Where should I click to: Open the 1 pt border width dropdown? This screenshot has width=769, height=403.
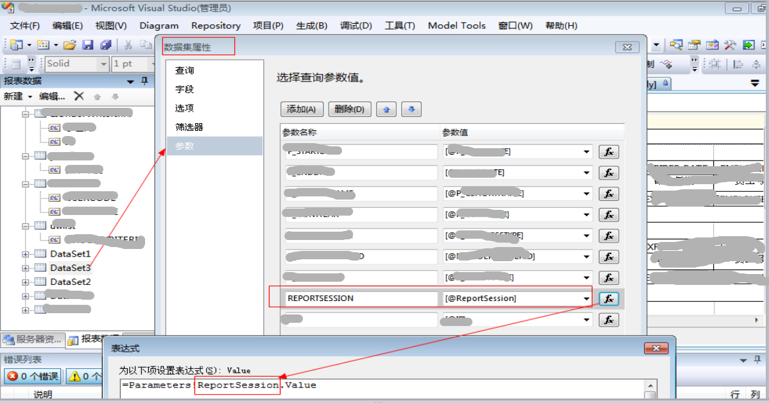(151, 64)
